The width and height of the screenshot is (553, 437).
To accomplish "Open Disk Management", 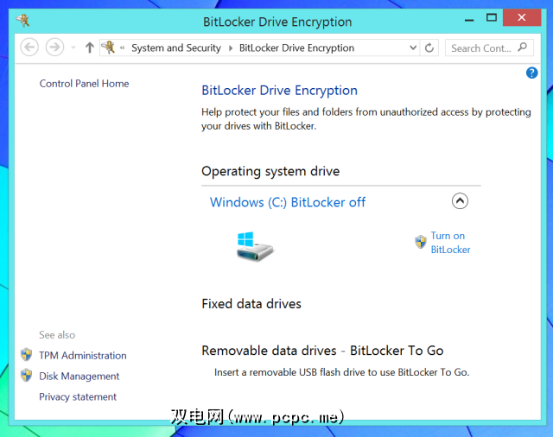I will [x=79, y=377].
